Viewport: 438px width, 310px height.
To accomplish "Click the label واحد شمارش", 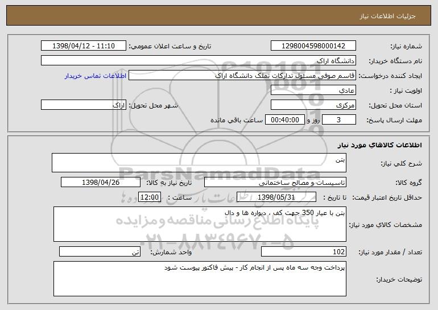I will coord(171,252).
